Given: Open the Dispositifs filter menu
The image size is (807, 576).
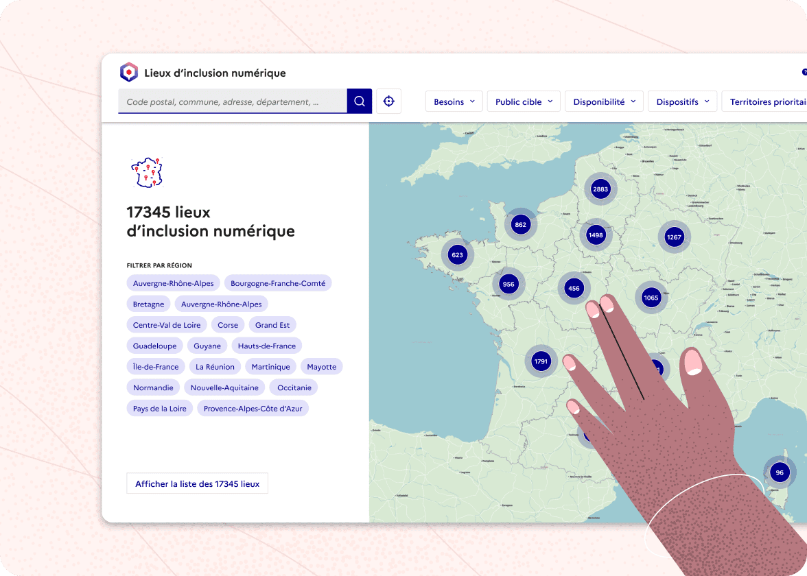Looking at the screenshot, I should (x=682, y=101).
